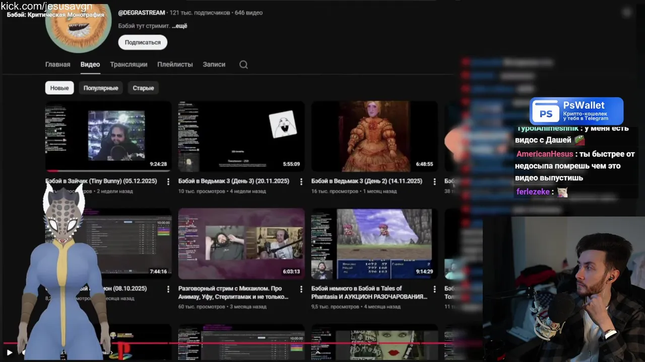The height and width of the screenshot is (362, 645).
Task: Open three-dot menu for Ведьмак День 3
Action: [x=301, y=182]
